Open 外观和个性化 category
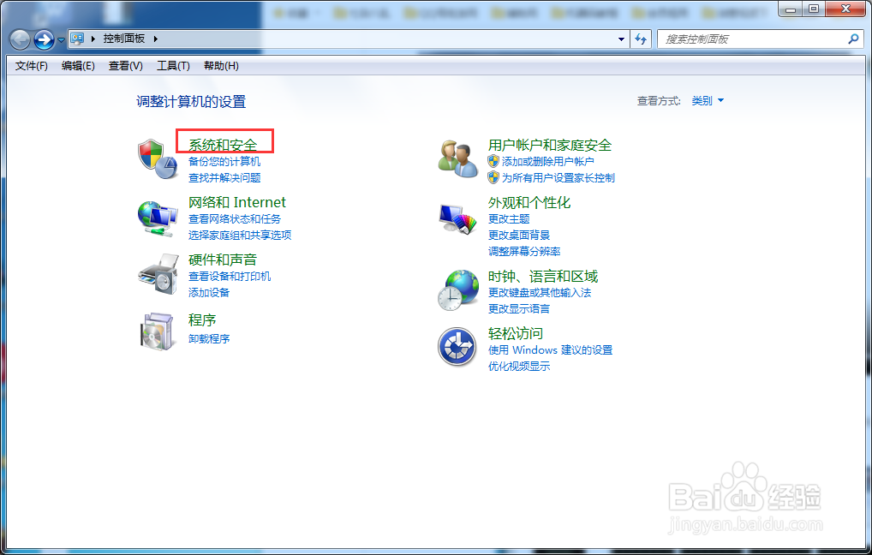Viewport: 872px width, 555px height. pos(529,202)
